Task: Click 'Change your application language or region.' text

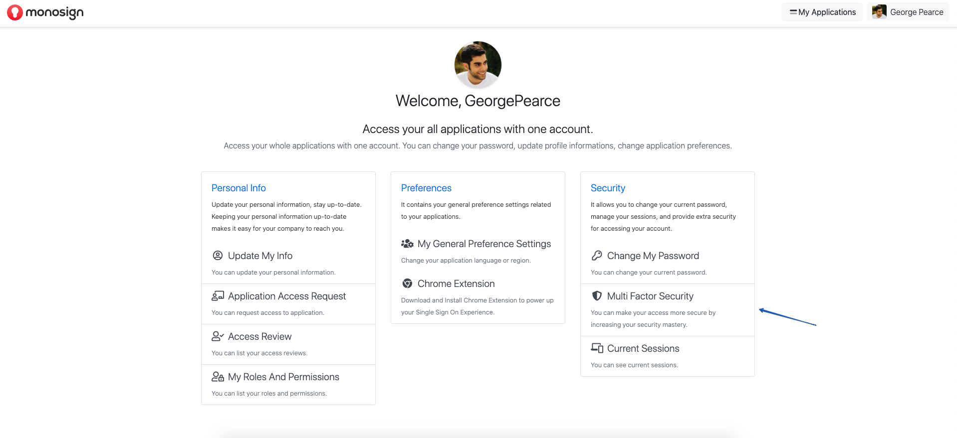Action: pyautogui.click(x=466, y=261)
